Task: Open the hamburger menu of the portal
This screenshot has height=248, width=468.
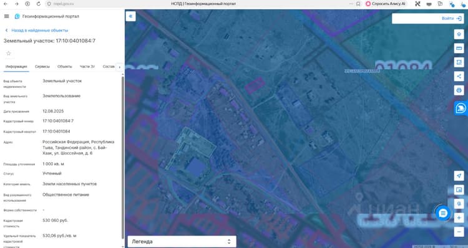Action: 7,16
